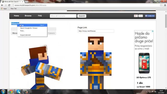Choose Print... in the context menu

32,31
